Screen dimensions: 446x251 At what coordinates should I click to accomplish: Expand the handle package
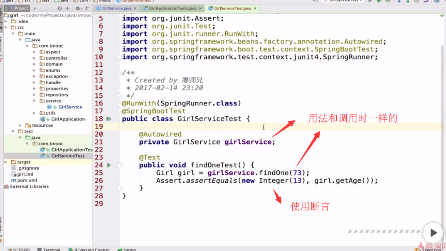(x=34, y=82)
